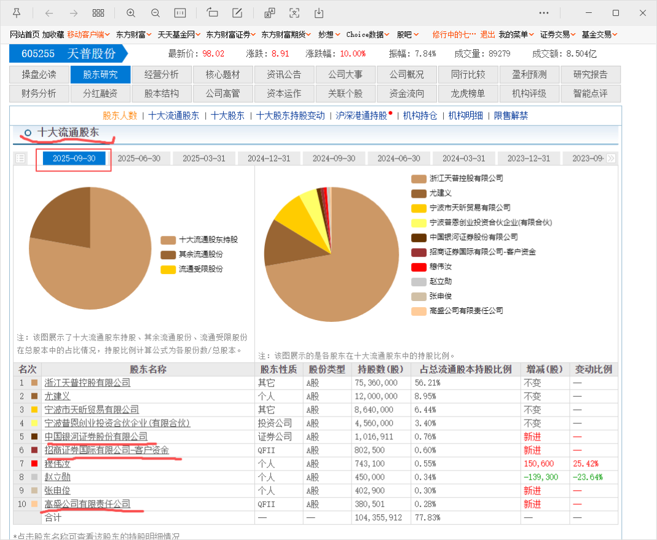This screenshot has width=657, height=540.
Task: Open shareholder 赵立勋 details
Action: (x=57, y=477)
